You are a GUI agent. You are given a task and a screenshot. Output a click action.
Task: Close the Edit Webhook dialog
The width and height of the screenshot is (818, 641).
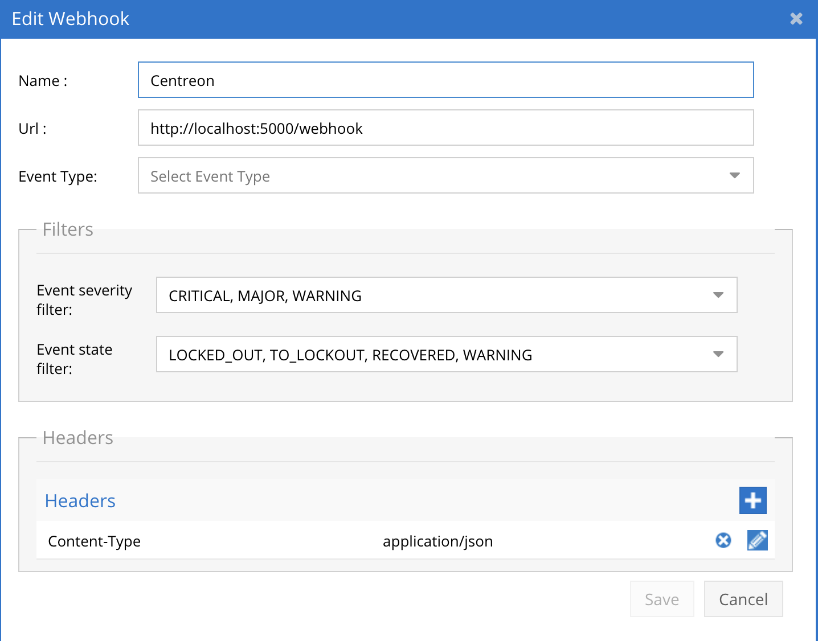point(796,19)
